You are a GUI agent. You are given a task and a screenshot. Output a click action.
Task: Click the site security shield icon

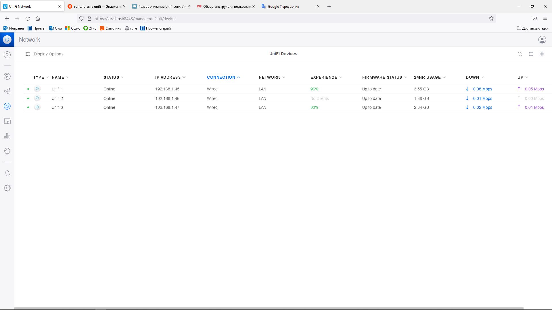81,19
